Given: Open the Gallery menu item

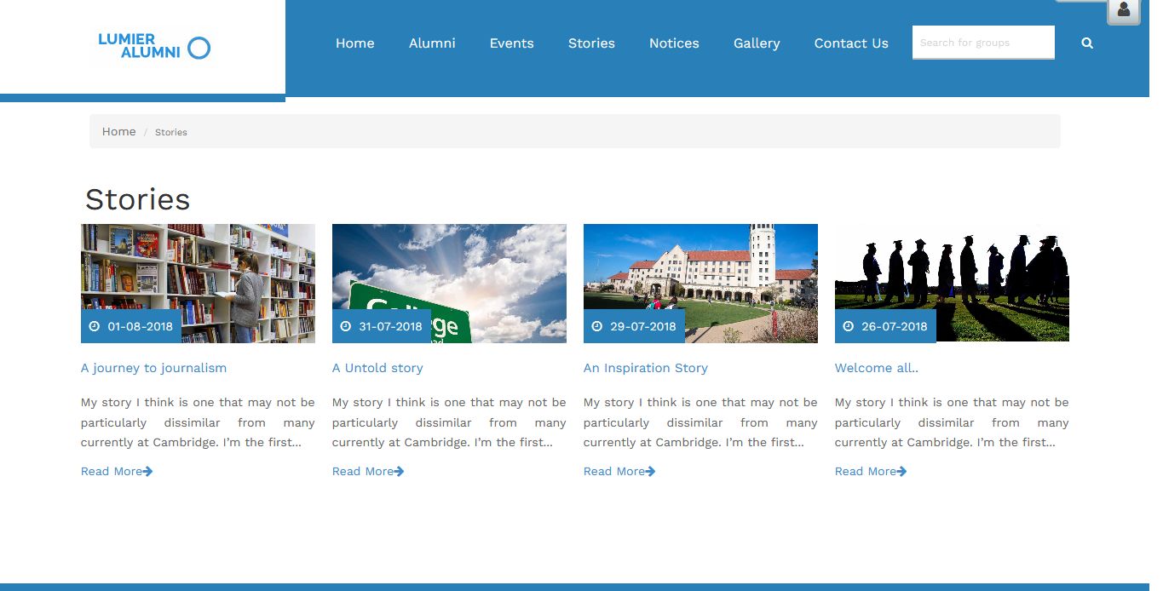Looking at the screenshot, I should click(x=757, y=43).
